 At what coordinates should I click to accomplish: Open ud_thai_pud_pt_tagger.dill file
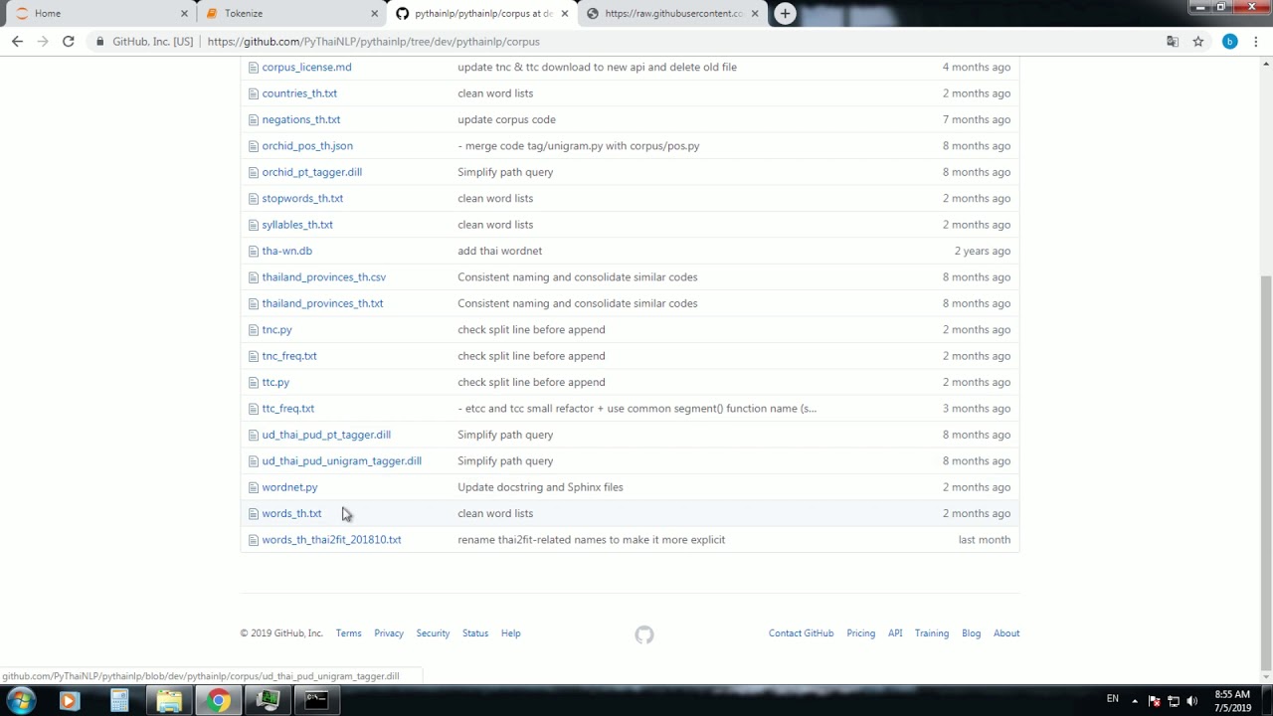click(326, 435)
